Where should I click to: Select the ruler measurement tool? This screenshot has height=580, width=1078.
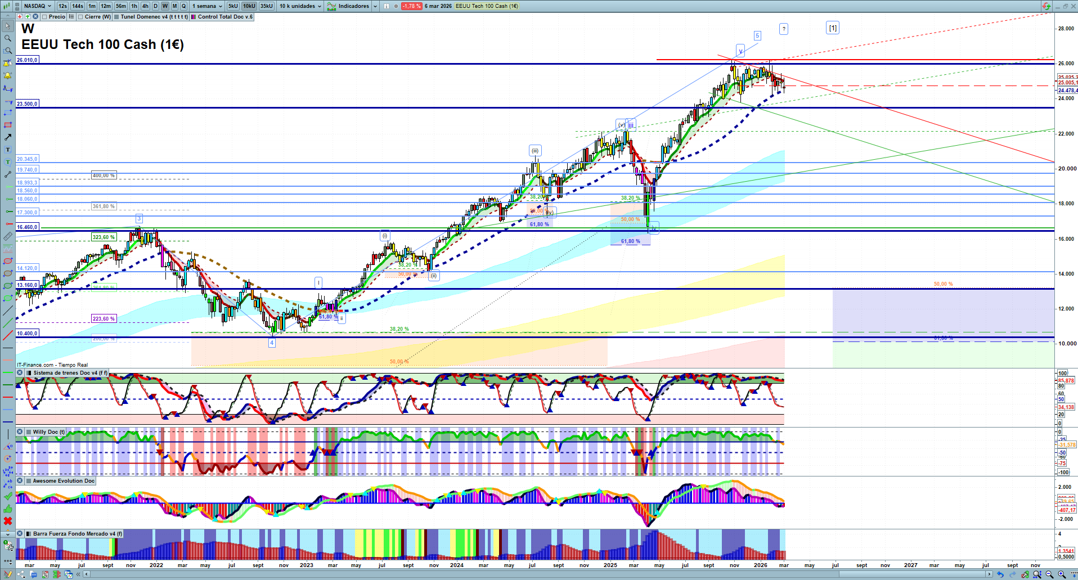[8, 236]
